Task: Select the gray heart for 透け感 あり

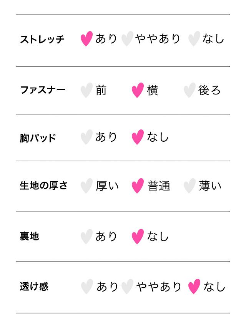Action: (87, 287)
